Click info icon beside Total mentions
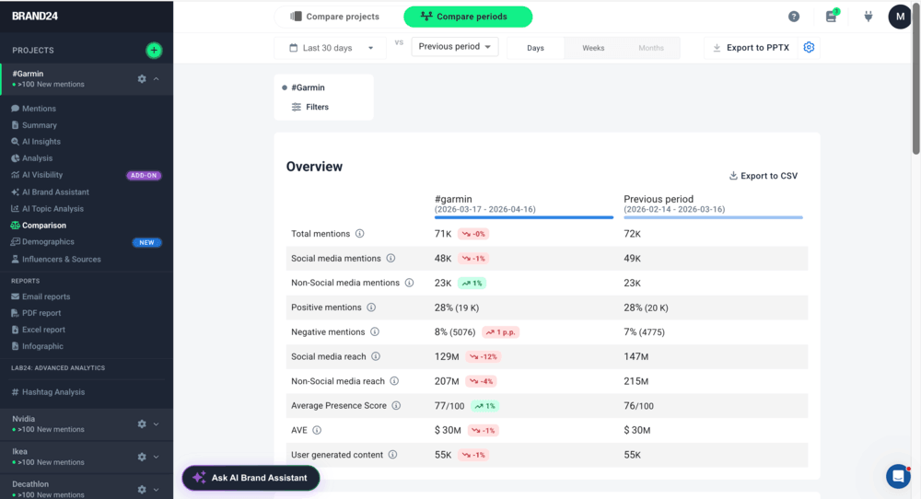 pos(360,234)
